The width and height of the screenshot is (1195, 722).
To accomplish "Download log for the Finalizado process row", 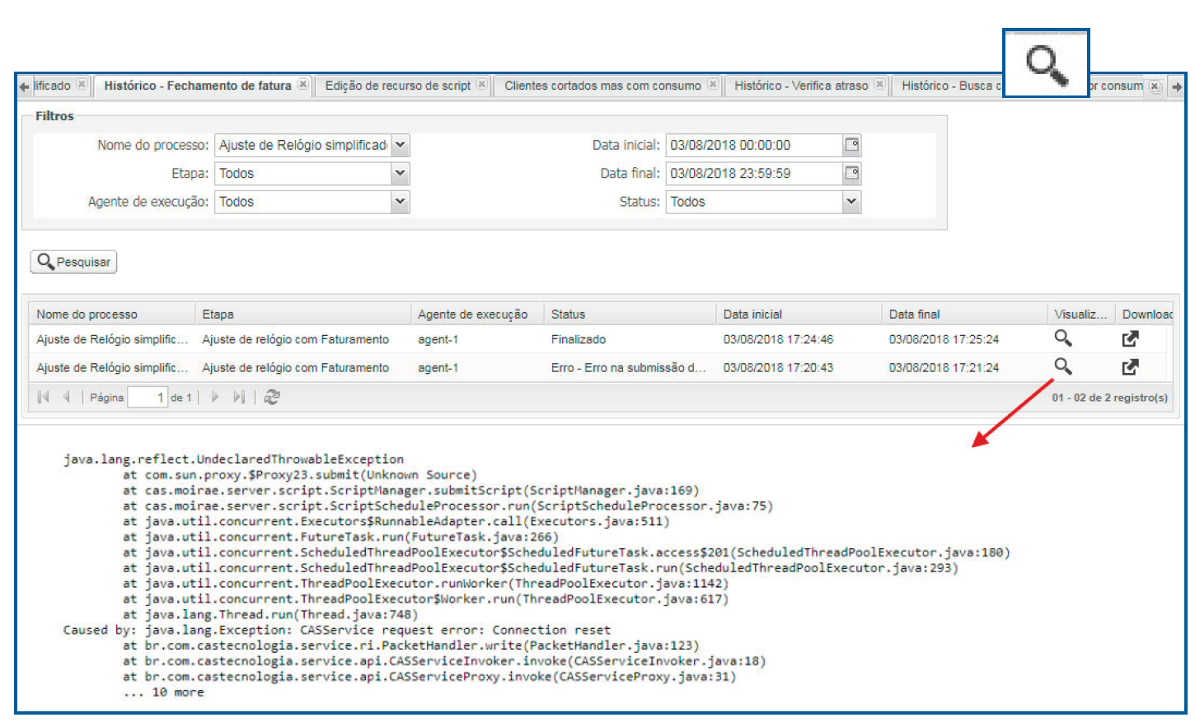I will pyautogui.click(x=1130, y=338).
